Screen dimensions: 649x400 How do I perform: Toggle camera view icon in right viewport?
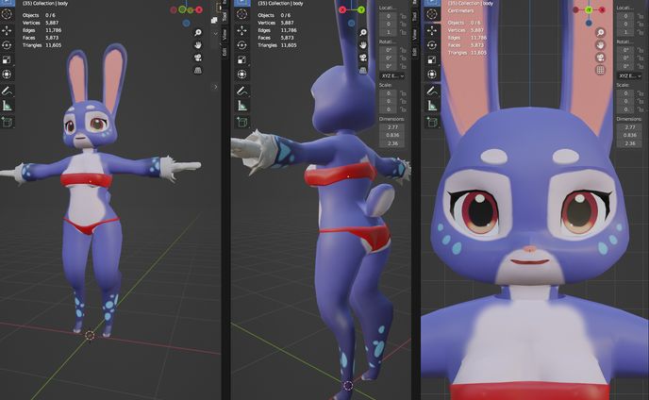coord(600,58)
